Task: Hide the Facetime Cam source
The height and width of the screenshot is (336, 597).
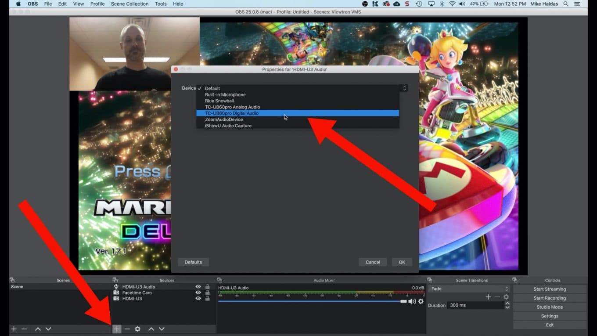Action: (x=198, y=293)
